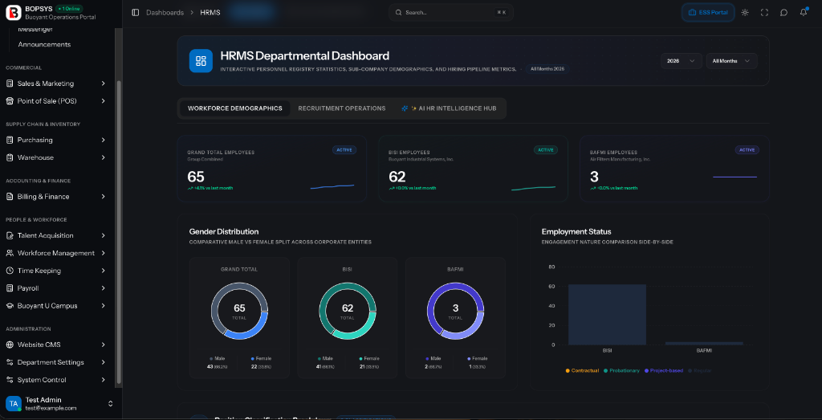The height and width of the screenshot is (420, 822).
Task: Click the HRMS breadcrumb
Action: coord(210,13)
